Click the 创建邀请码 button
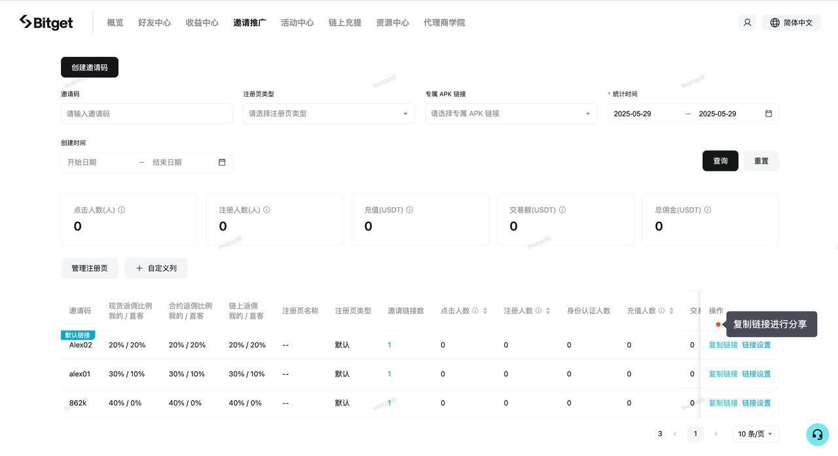 point(90,67)
